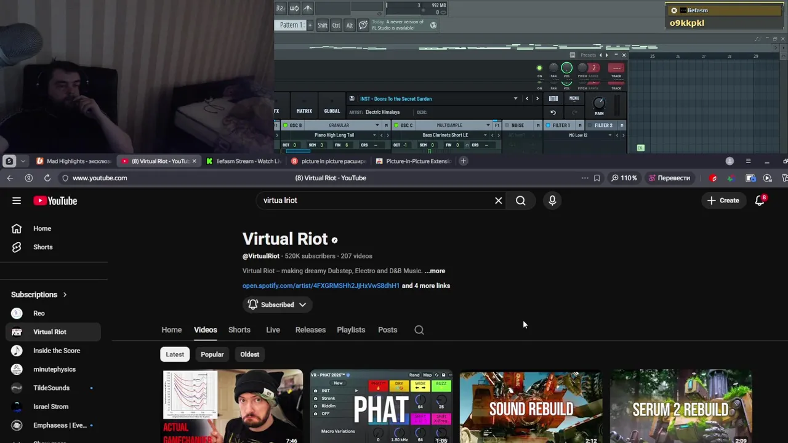Image resolution: width=788 pixels, height=443 pixels.
Task: Close the FL Studio plugin window
Action: pos(624,55)
